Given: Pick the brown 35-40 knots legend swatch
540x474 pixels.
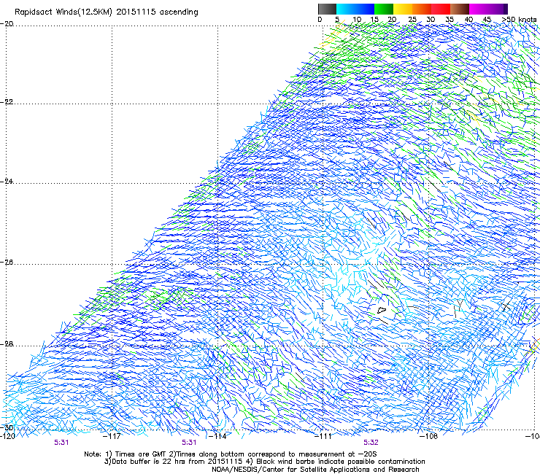Looking at the screenshot, I should pos(460,9).
